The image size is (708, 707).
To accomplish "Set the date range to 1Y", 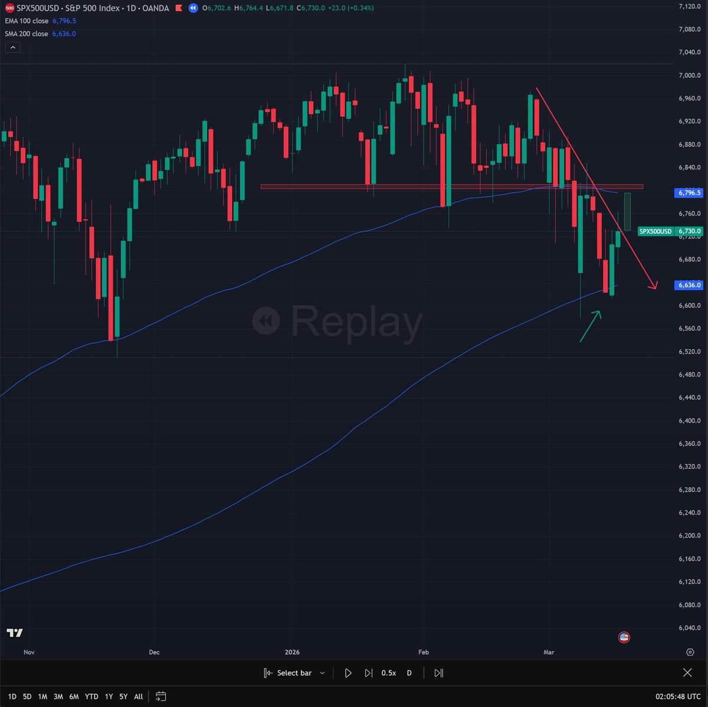I will [x=109, y=696].
